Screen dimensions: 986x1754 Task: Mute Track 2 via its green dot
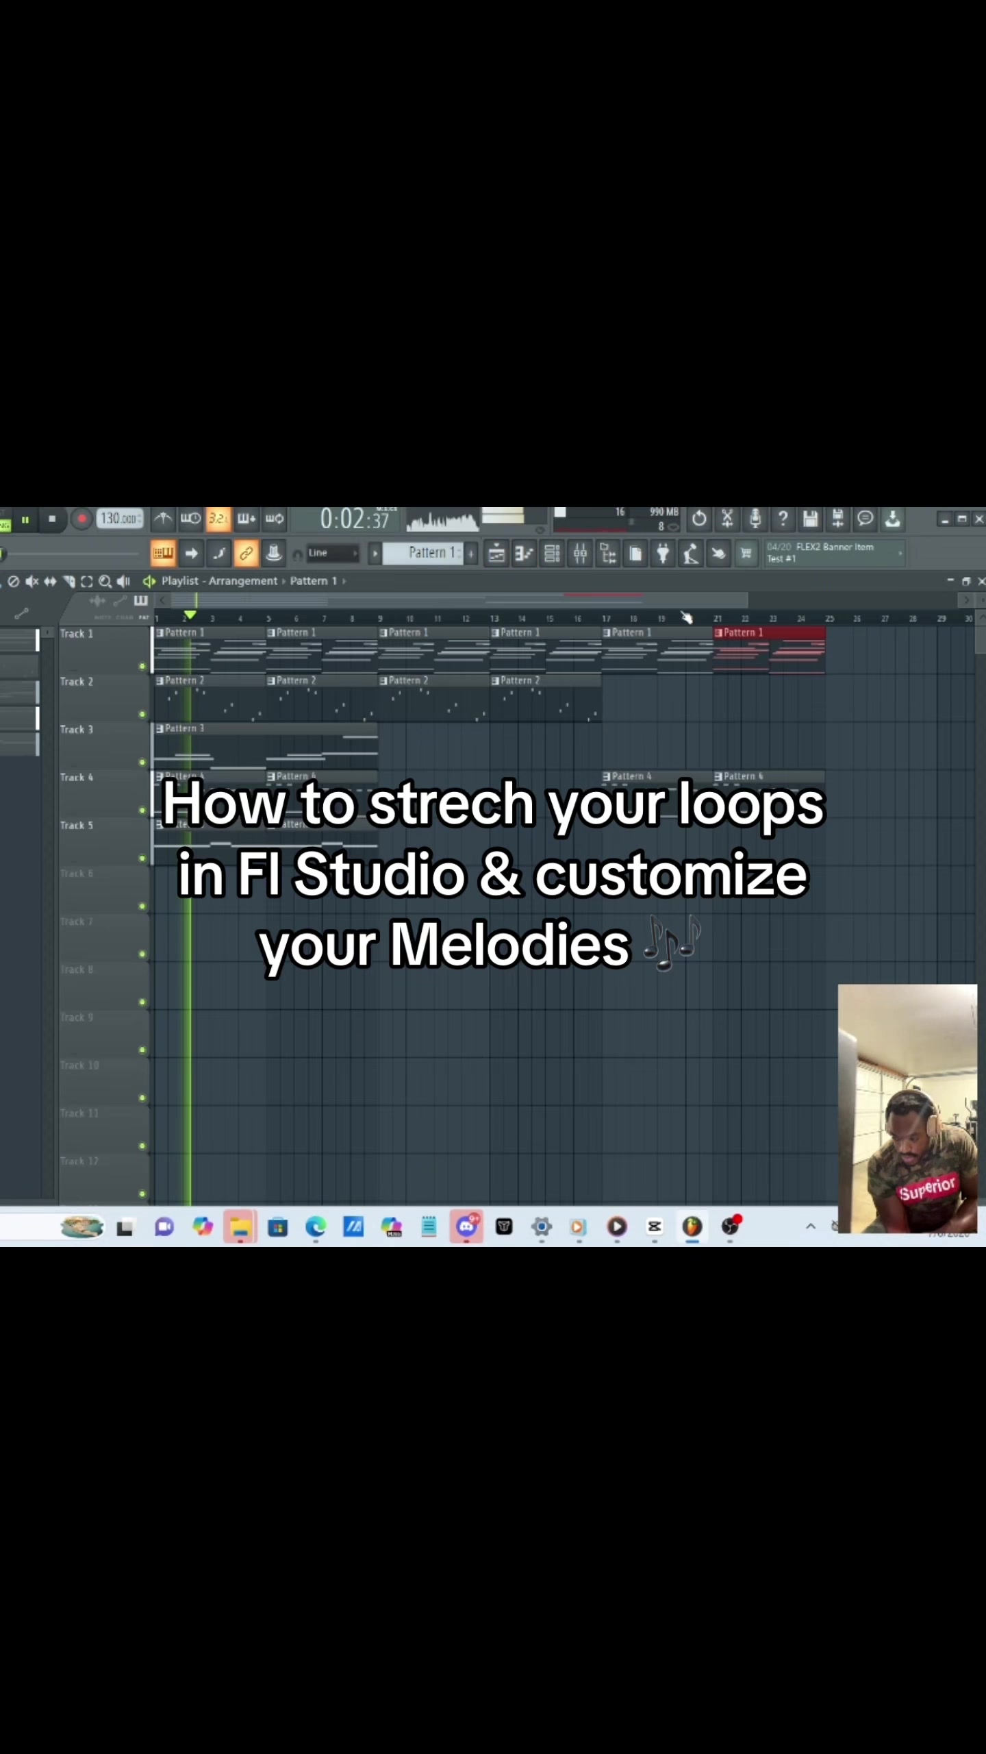142,714
